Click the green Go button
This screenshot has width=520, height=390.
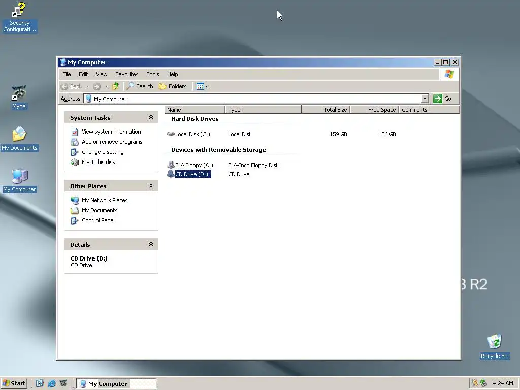[x=442, y=99]
